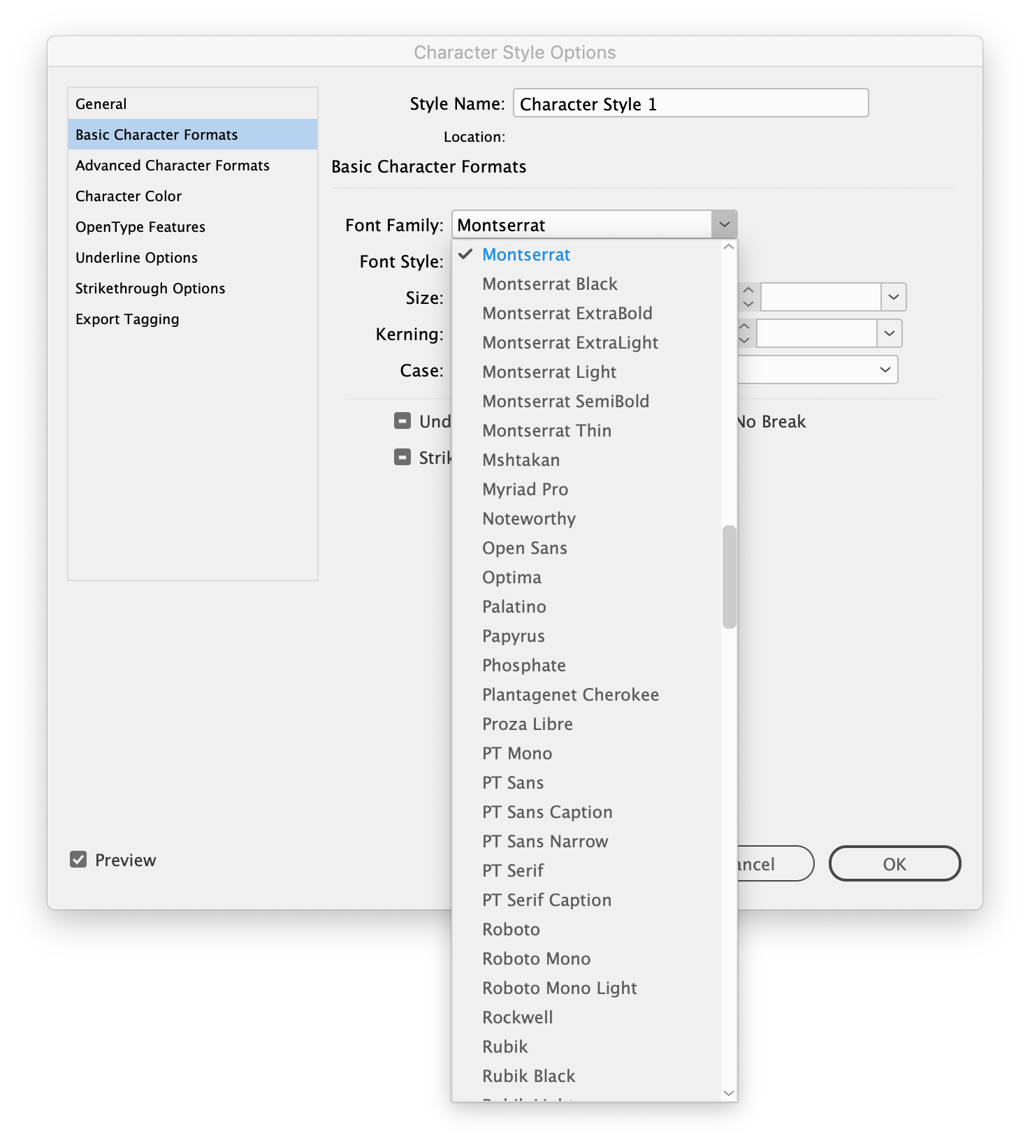Click the OK button
The width and height of the screenshot is (1030, 1140).
tap(894, 864)
